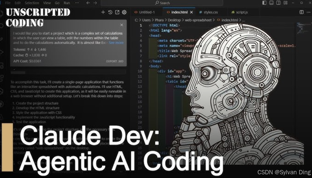Go back with title bar left arrow
Viewport: 312px width, 178px height.
(88, 3)
